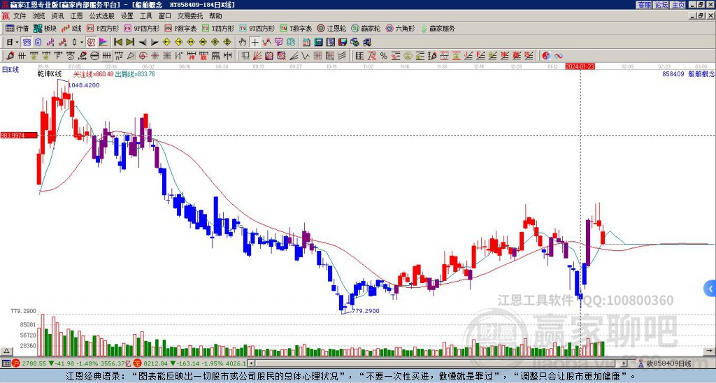The height and width of the screenshot is (383, 716).
Task: Click the red zigzag line icon
Action: [266, 43]
